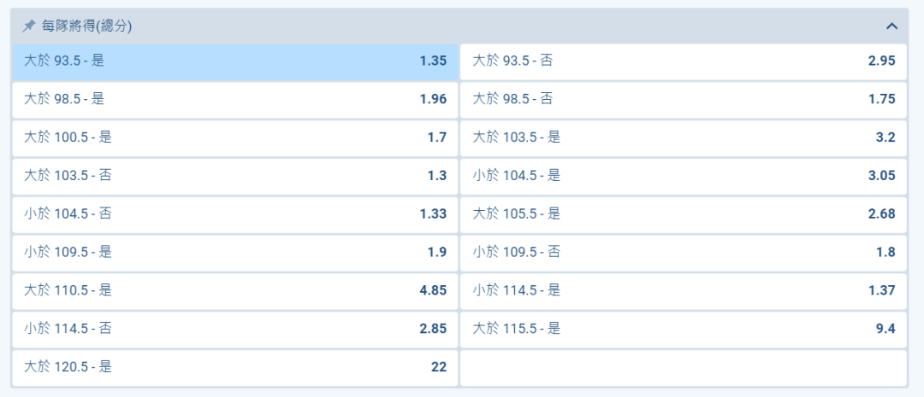Pick 大於 93.5 - 否 at 2.95
The width and height of the screenshot is (924, 397).
(683, 61)
